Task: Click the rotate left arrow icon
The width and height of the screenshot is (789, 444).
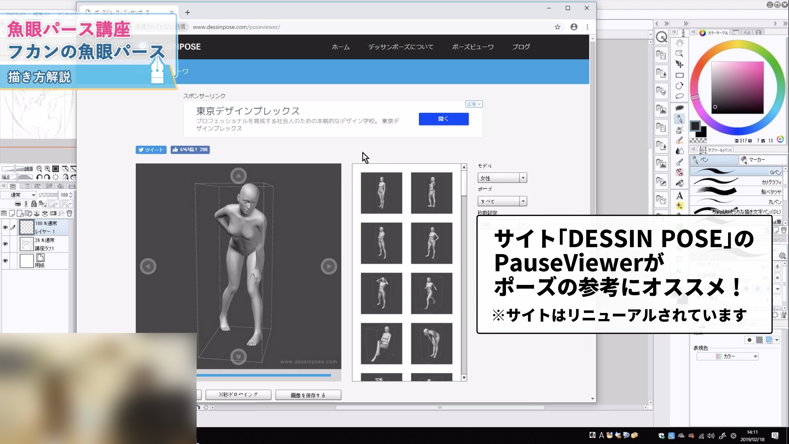Action: 39,177
